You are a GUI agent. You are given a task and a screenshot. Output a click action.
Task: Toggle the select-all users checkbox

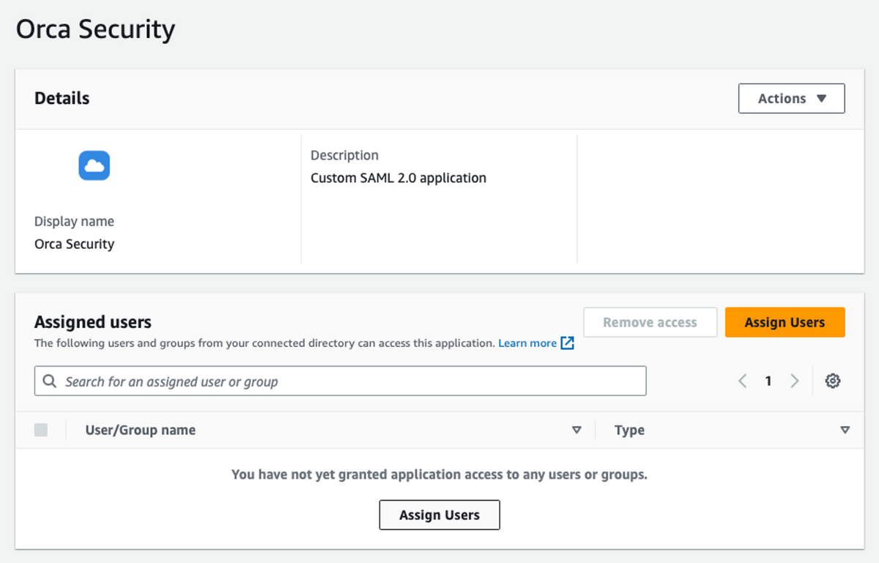pyautogui.click(x=41, y=430)
